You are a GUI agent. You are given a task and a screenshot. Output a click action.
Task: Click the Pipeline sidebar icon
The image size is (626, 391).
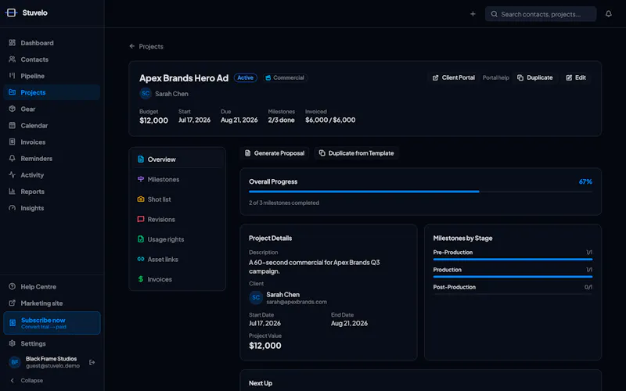13,76
